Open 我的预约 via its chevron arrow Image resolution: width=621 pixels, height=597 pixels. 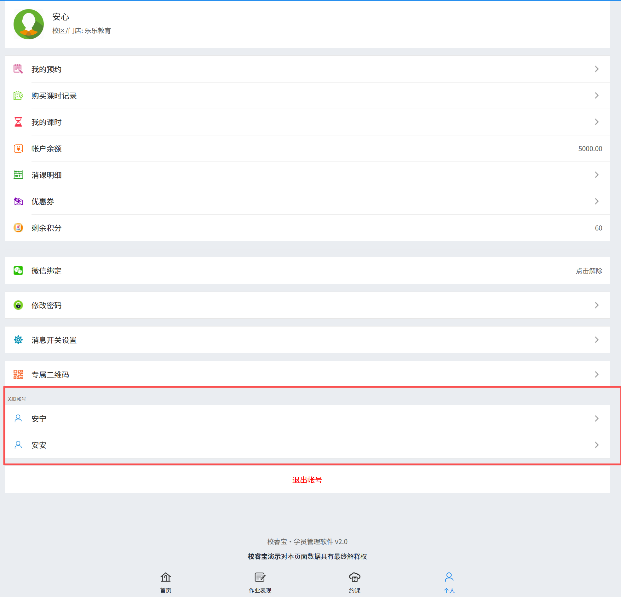click(x=596, y=69)
